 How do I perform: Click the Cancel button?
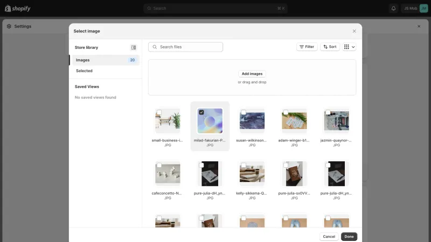[329, 237]
